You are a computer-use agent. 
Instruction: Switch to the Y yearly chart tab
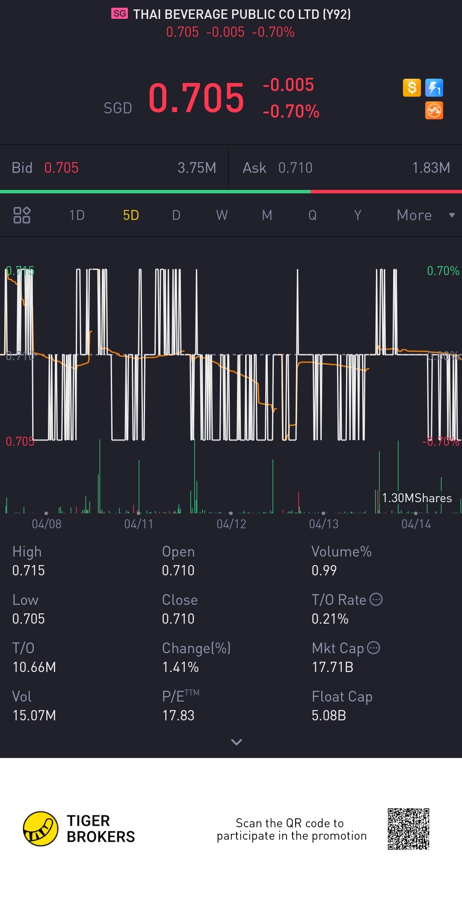[x=358, y=215]
